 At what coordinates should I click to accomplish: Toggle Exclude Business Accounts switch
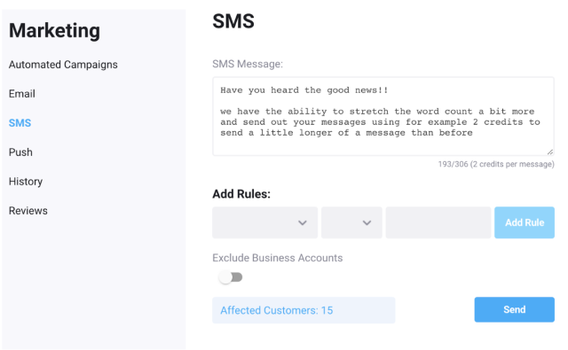[231, 277]
